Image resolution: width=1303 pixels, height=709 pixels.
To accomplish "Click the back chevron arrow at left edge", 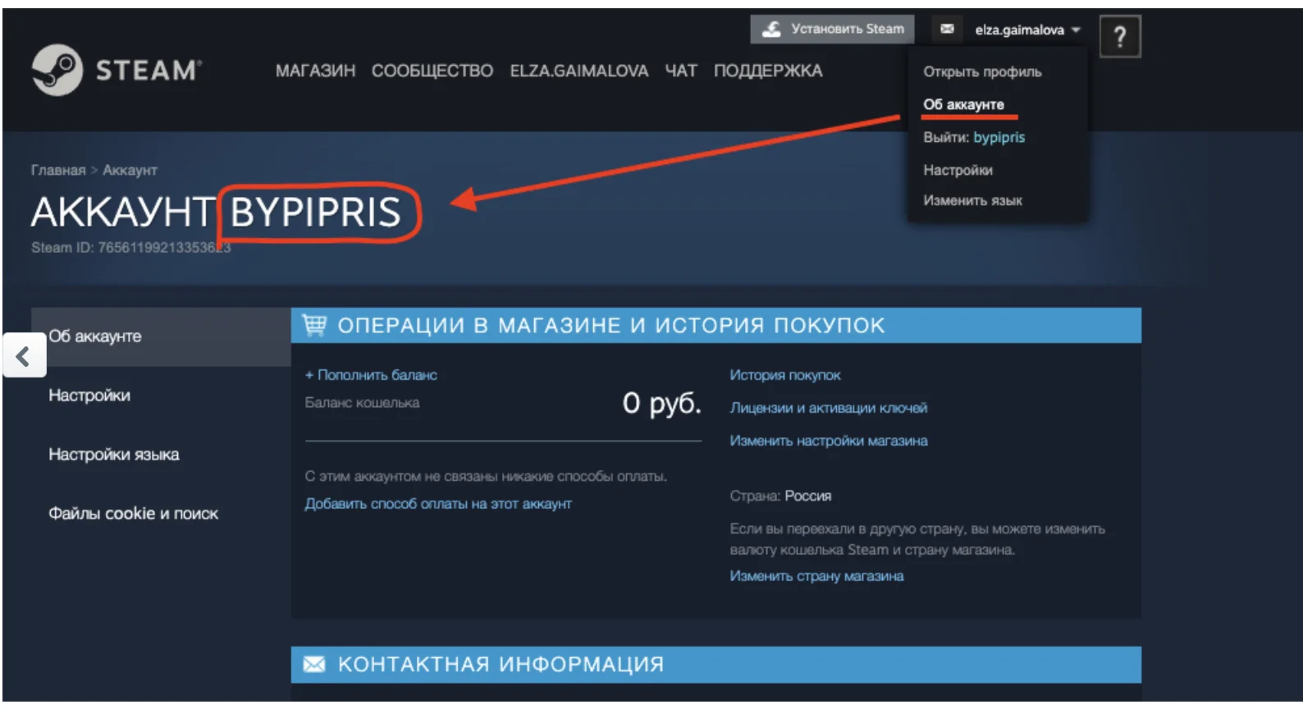I will click(x=24, y=355).
